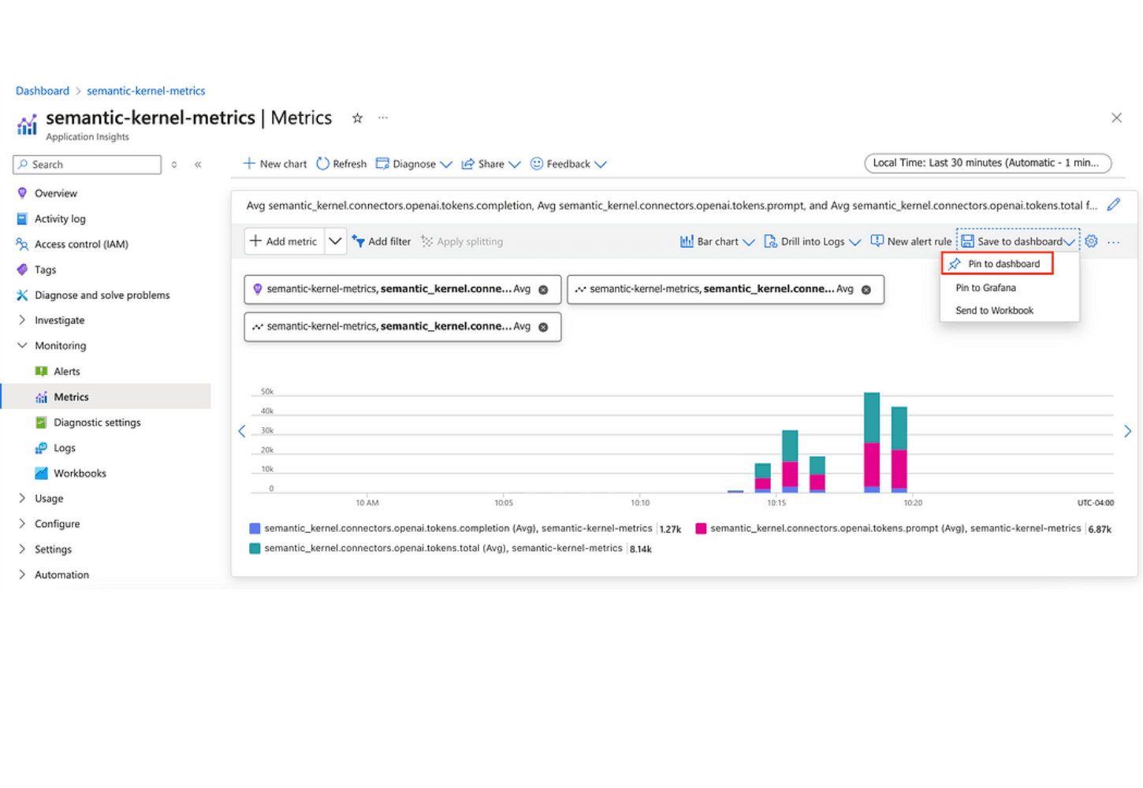Click the previous arrow on chart left edge
This screenshot has width=1143, height=788.
point(242,431)
